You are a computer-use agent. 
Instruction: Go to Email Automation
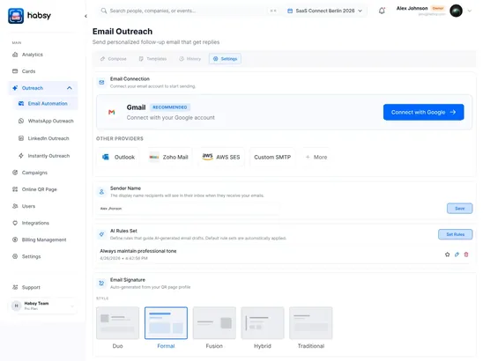pos(45,103)
